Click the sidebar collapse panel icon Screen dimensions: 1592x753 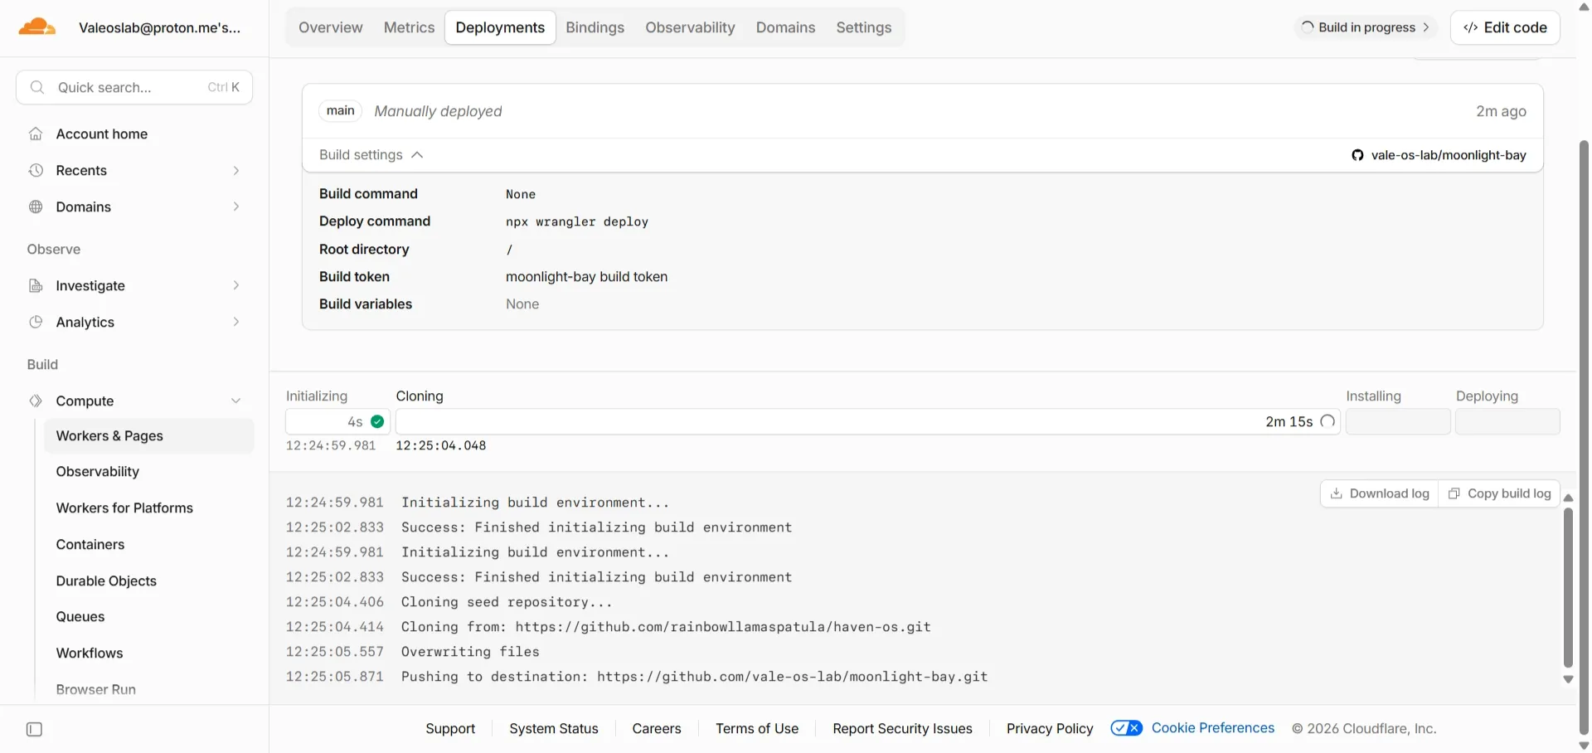[x=34, y=730]
